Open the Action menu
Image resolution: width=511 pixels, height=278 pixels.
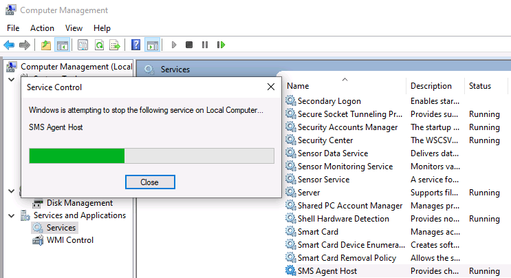(x=42, y=28)
